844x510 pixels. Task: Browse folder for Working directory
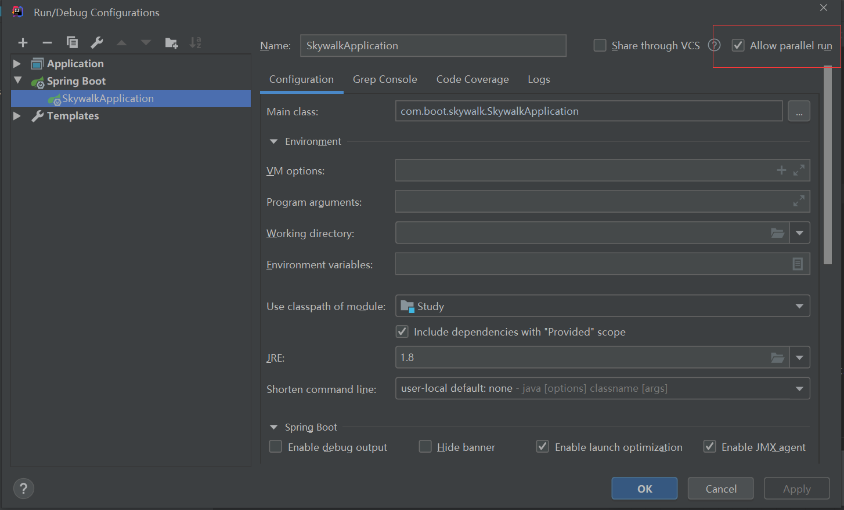[x=777, y=233]
